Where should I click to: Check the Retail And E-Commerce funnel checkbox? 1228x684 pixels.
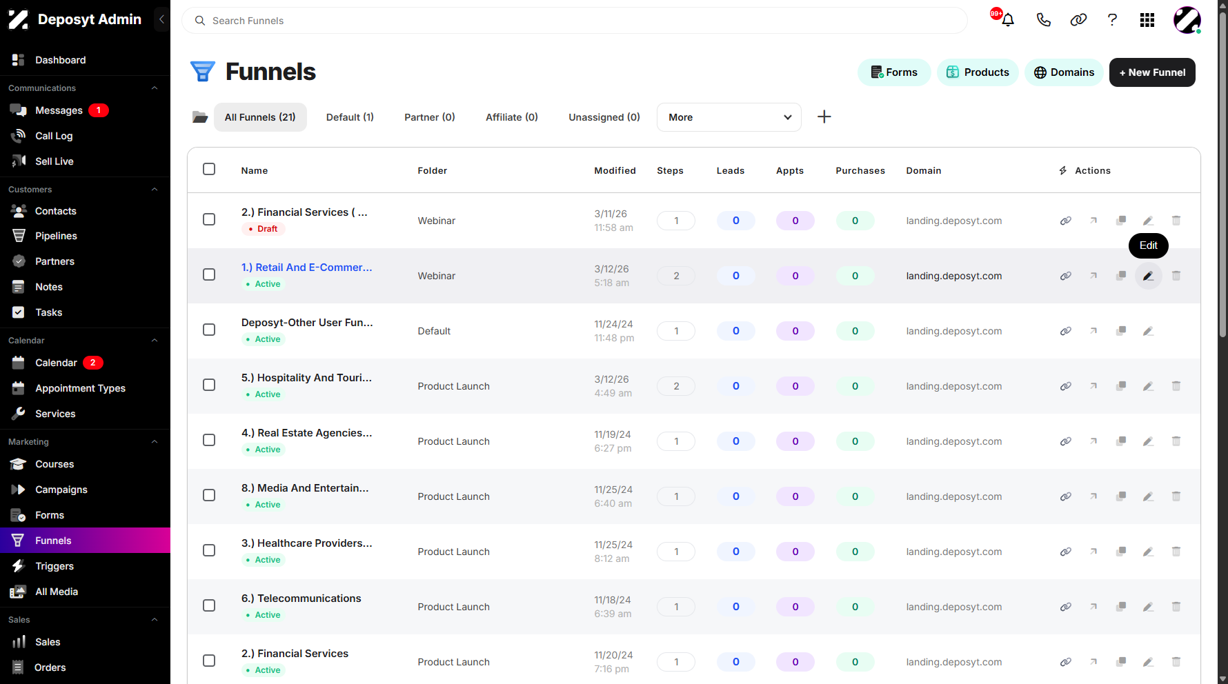tap(209, 274)
